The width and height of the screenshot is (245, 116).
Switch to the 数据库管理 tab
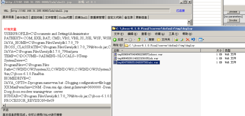97,17
